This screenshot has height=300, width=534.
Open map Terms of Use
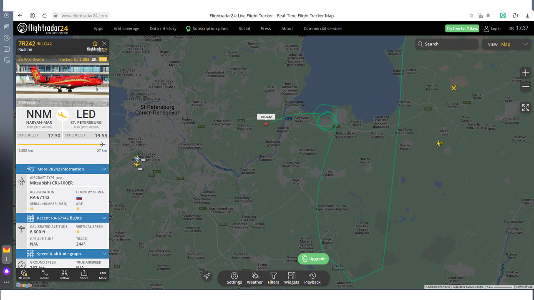tap(524, 287)
